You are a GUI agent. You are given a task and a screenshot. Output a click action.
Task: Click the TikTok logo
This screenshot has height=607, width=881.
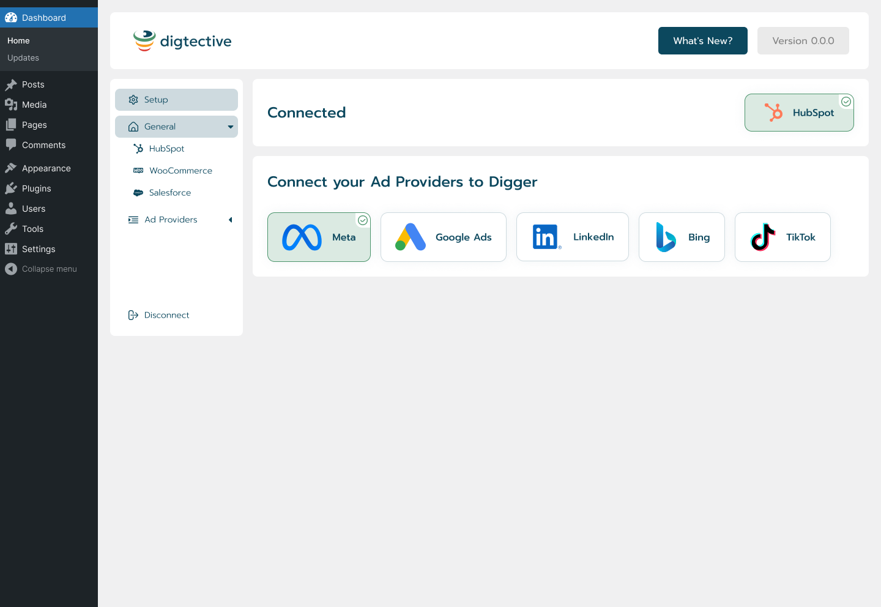[763, 237]
